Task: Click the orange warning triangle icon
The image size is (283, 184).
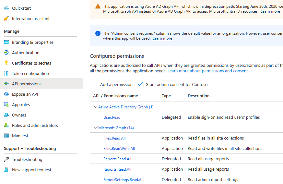Action: (98, 6)
